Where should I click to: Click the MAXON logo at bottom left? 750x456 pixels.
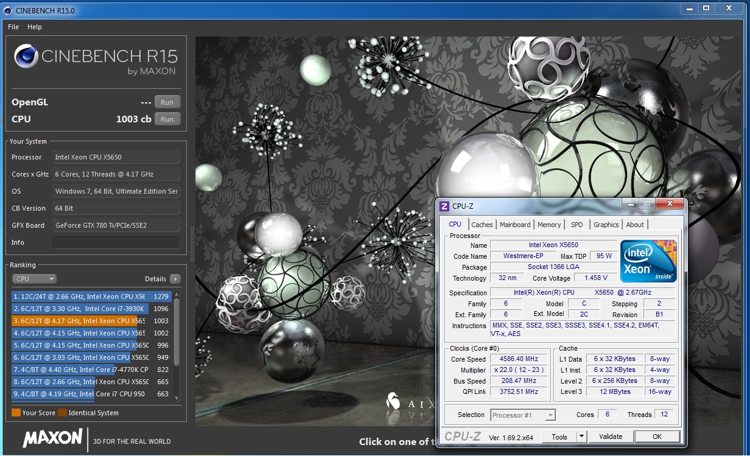tap(52, 438)
